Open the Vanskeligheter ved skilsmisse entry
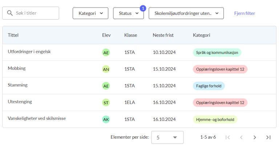 point(37,118)
